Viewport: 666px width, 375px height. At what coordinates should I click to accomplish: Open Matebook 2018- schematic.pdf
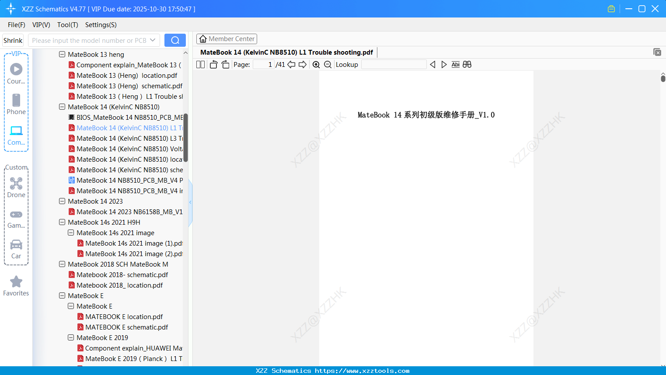tap(118, 275)
